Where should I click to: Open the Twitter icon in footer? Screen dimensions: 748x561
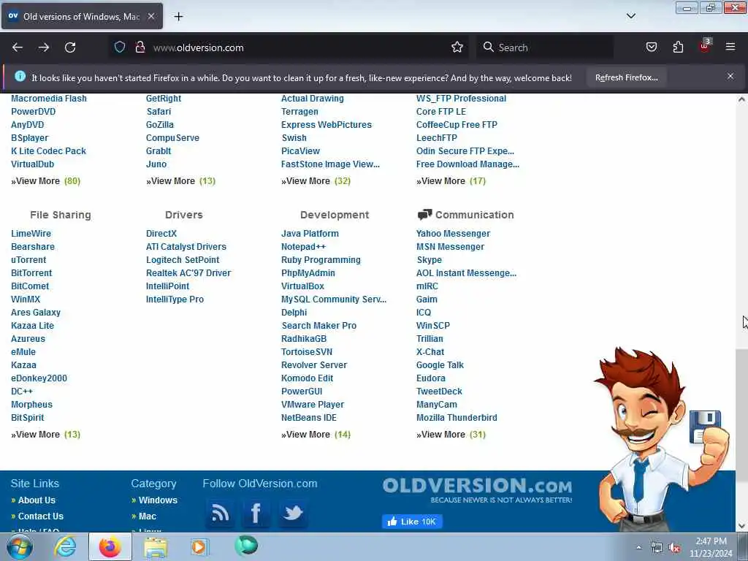293,513
